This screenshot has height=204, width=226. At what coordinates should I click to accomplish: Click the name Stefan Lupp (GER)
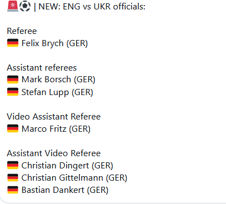click(57, 92)
